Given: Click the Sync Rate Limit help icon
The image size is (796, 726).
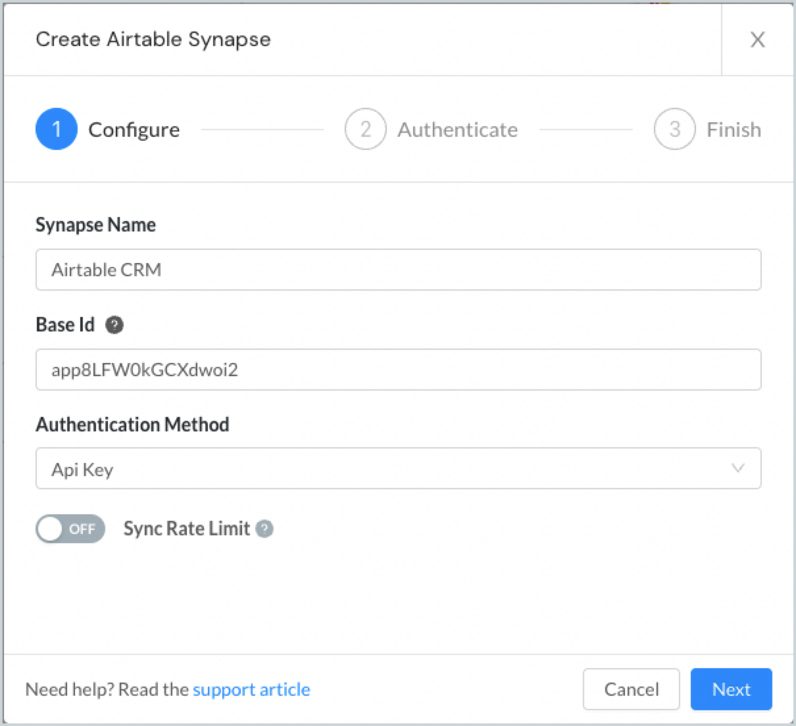Looking at the screenshot, I should click(264, 529).
